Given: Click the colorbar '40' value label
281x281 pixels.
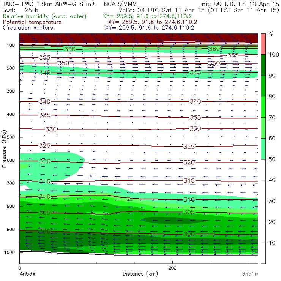Looking at the screenshot, I should tap(272, 180).
